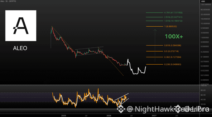This screenshot has height=117, width=212.
Task: Click the Jul label between 2025 and 2026
Action: pos(86,116)
